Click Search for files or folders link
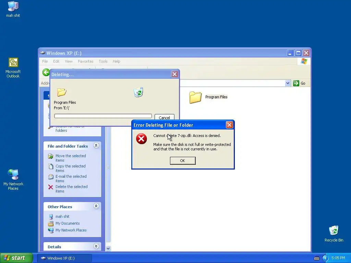Viewport: 351px width, 263px height. [70, 128]
